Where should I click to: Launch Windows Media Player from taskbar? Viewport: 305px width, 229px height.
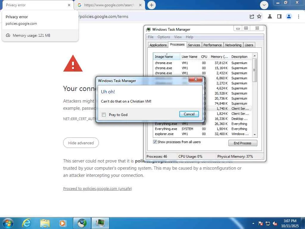tap(63, 223)
